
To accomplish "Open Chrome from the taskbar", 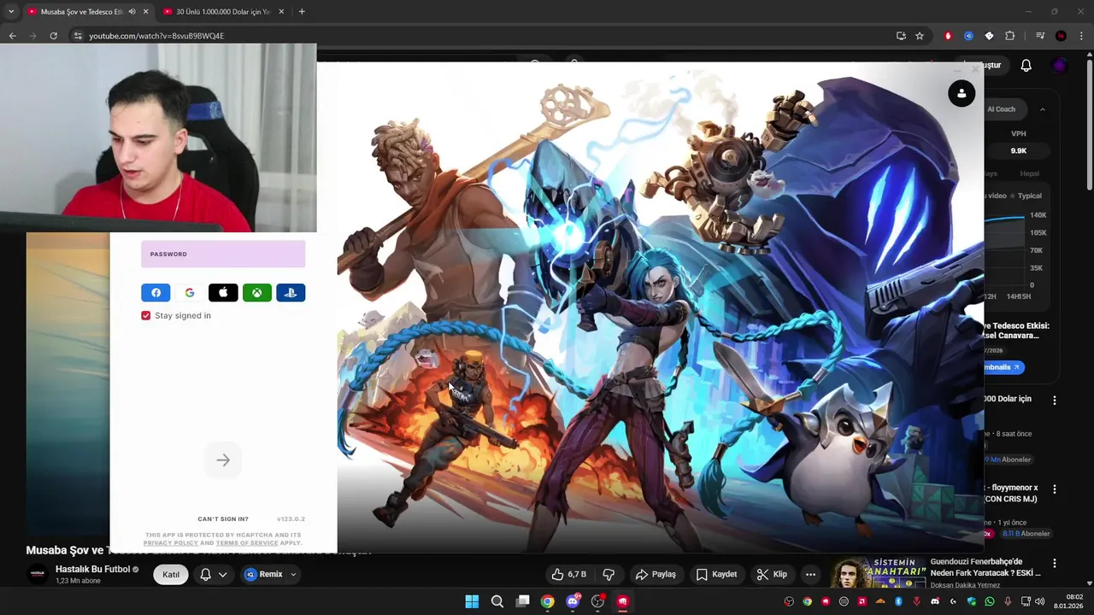I will 547,601.
